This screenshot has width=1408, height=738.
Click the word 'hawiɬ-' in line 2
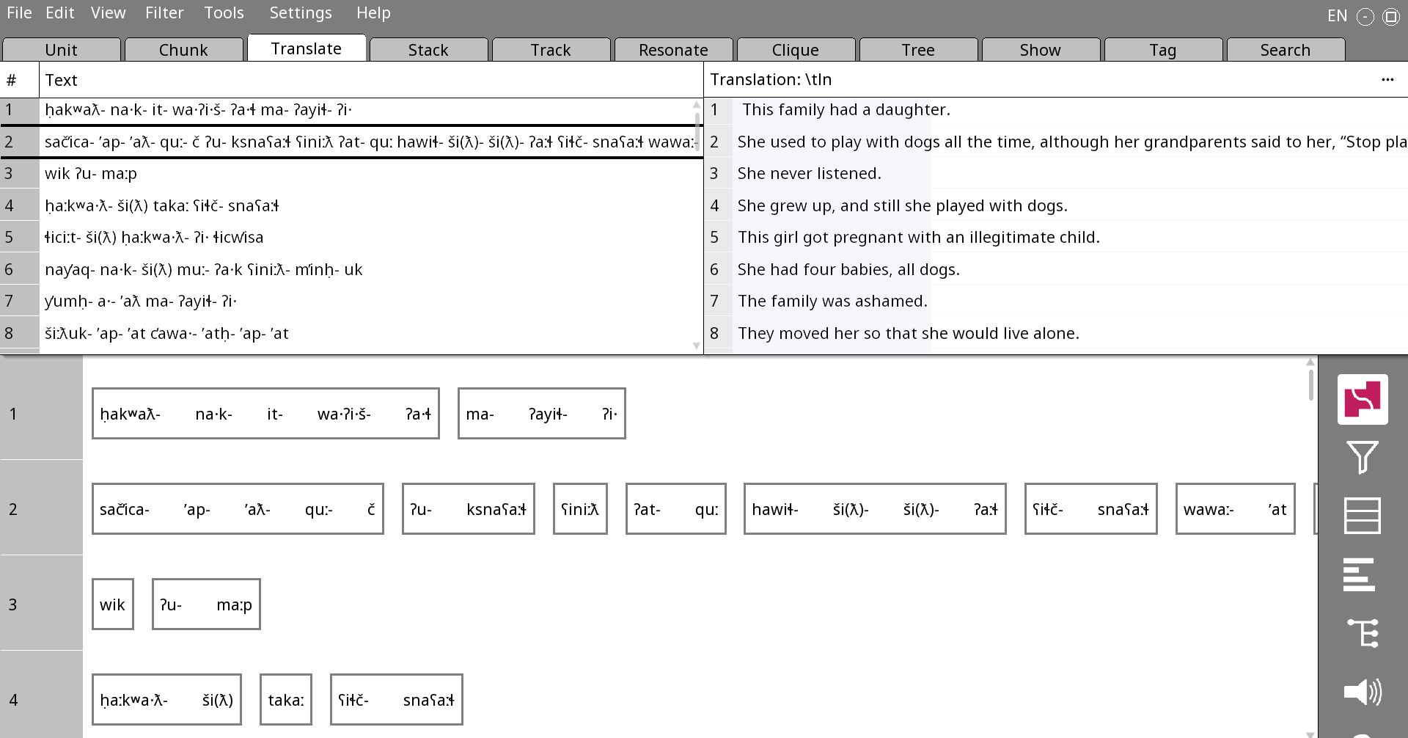click(775, 510)
